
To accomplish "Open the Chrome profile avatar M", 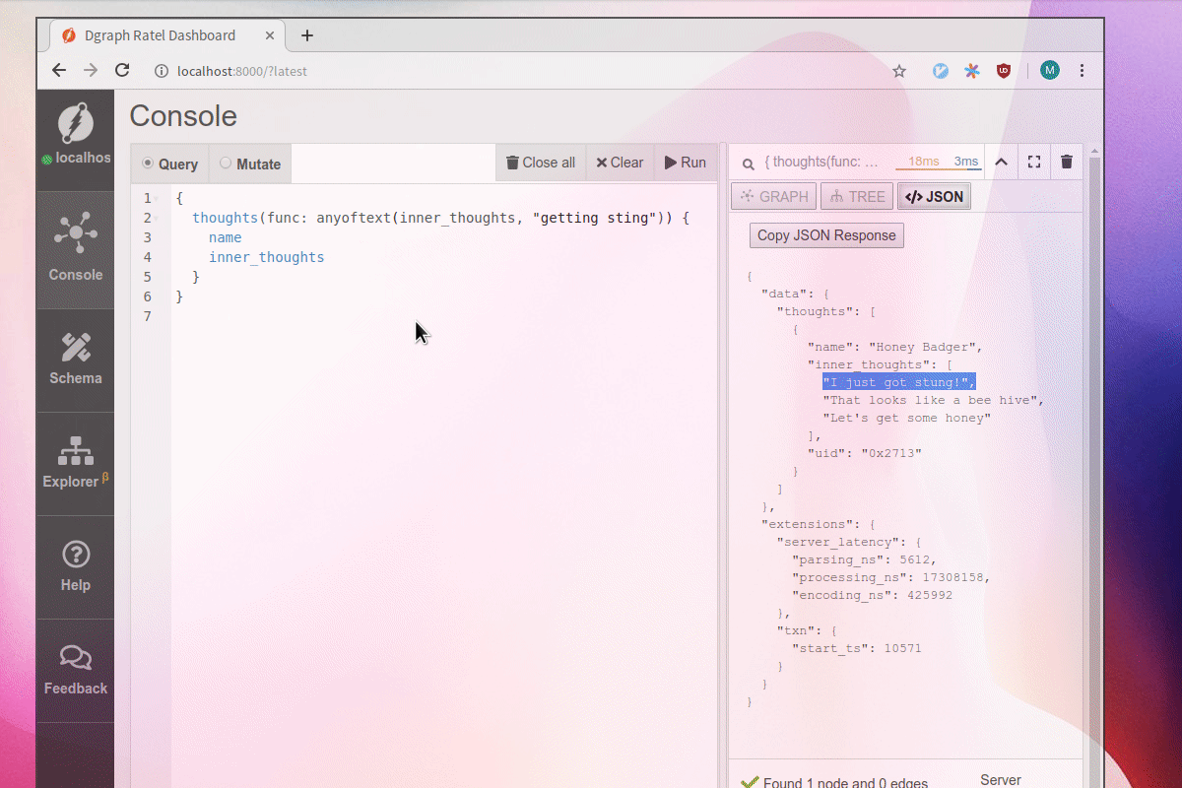I will point(1050,71).
